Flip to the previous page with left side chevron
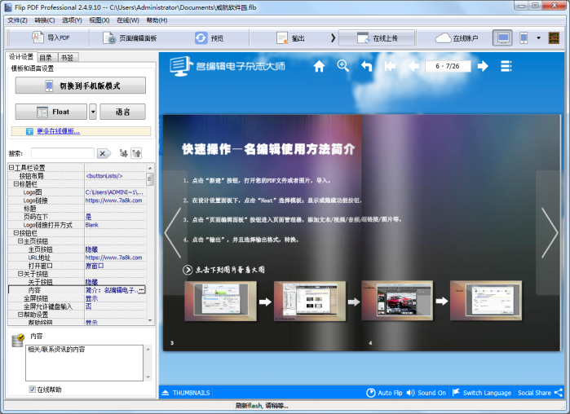Image resolution: width=570 pixels, height=414 pixels. [173, 232]
